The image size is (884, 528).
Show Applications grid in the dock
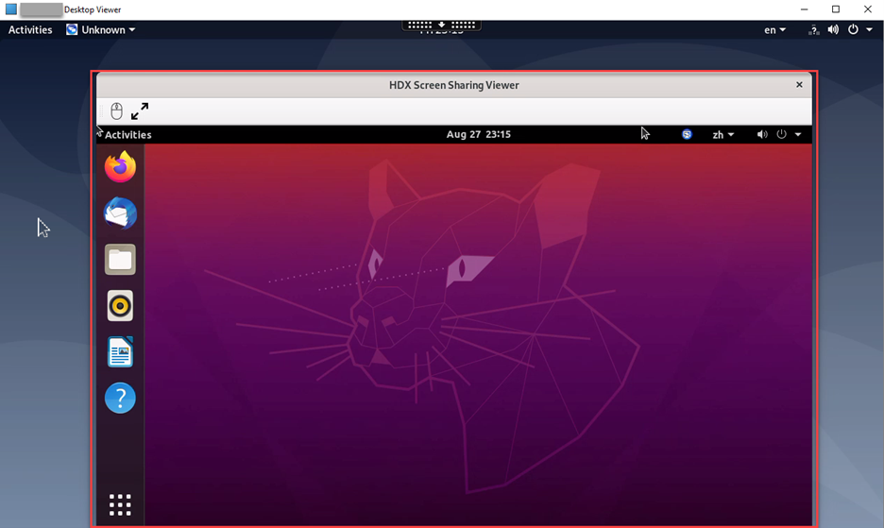[120, 505]
